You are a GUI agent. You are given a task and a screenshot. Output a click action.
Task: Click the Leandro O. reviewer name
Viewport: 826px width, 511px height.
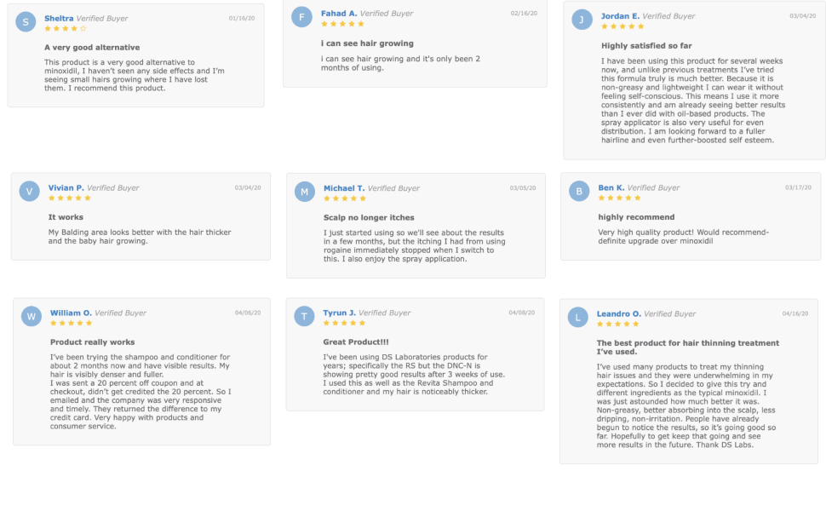coord(618,313)
